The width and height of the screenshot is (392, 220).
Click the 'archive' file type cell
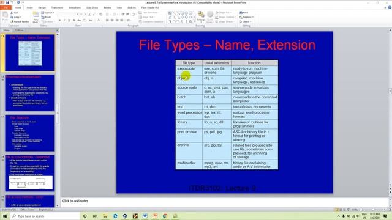pyautogui.click(x=189, y=151)
